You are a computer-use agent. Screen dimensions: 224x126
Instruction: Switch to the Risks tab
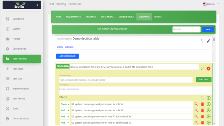click(x=58, y=17)
